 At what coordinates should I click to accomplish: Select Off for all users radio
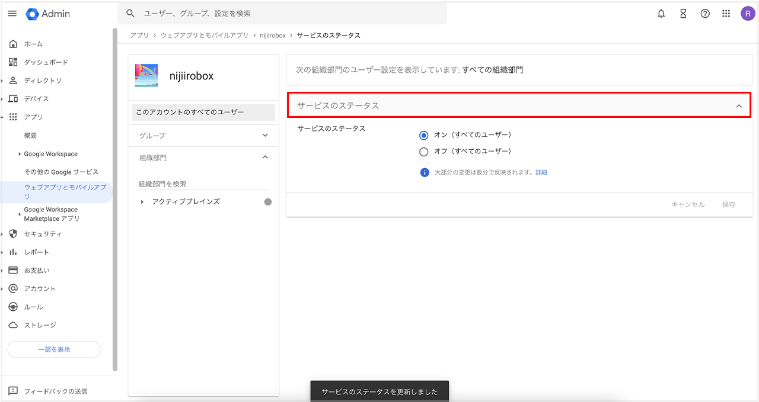pyautogui.click(x=423, y=152)
